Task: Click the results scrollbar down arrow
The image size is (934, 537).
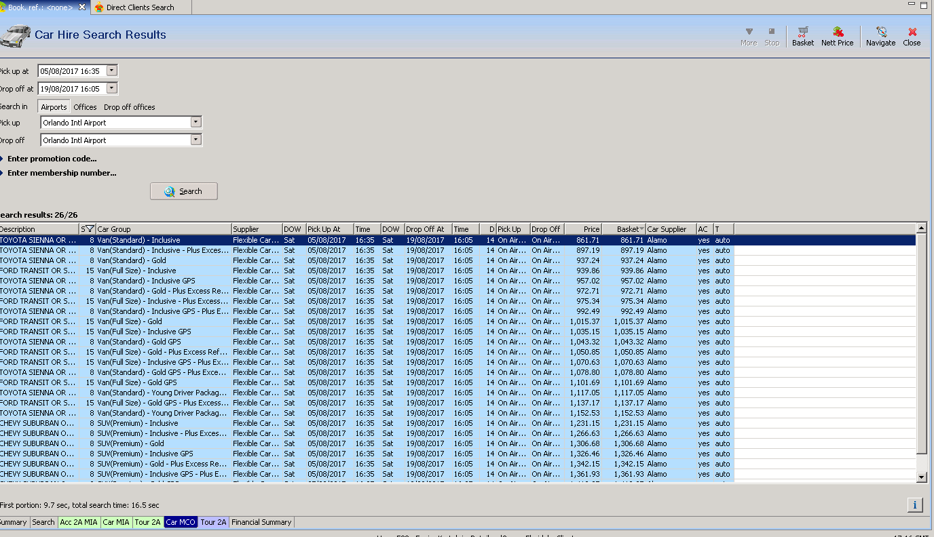Action: click(x=921, y=477)
